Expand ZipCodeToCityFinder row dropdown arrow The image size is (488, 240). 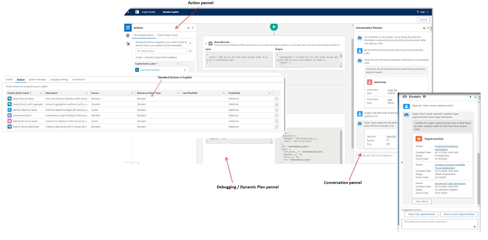(x=185, y=70)
